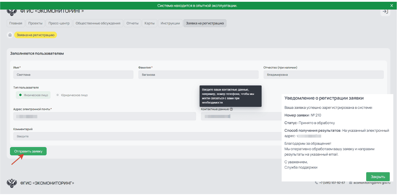398x195 pixels.
Task: Go to the Проекты tab
Action: [x=35, y=23]
